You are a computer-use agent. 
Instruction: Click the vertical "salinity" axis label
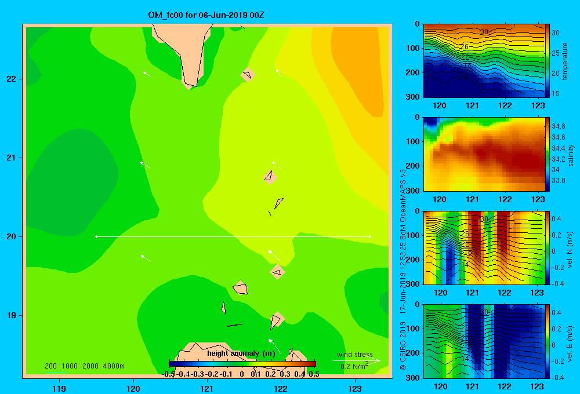click(571, 155)
